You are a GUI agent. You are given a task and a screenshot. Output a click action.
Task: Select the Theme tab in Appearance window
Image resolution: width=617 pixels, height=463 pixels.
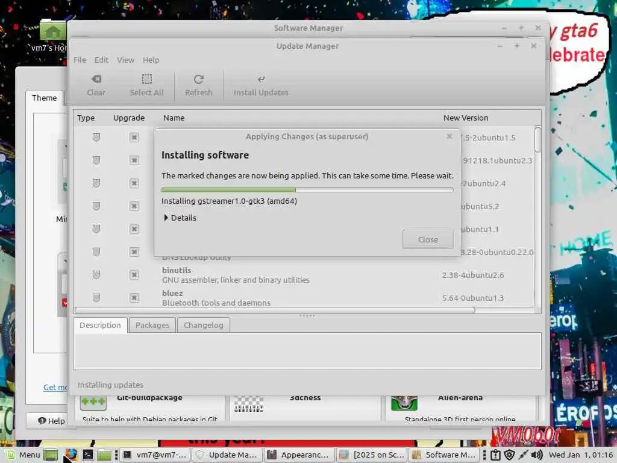pyautogui.click(x=44, y=98)
